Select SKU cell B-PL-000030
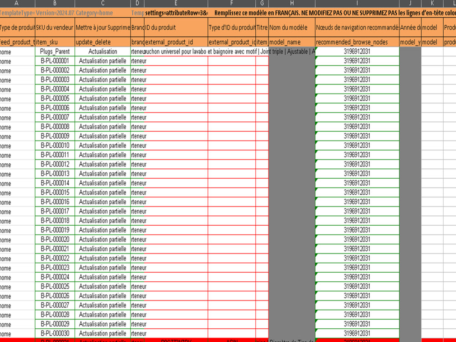 [55, 333]
